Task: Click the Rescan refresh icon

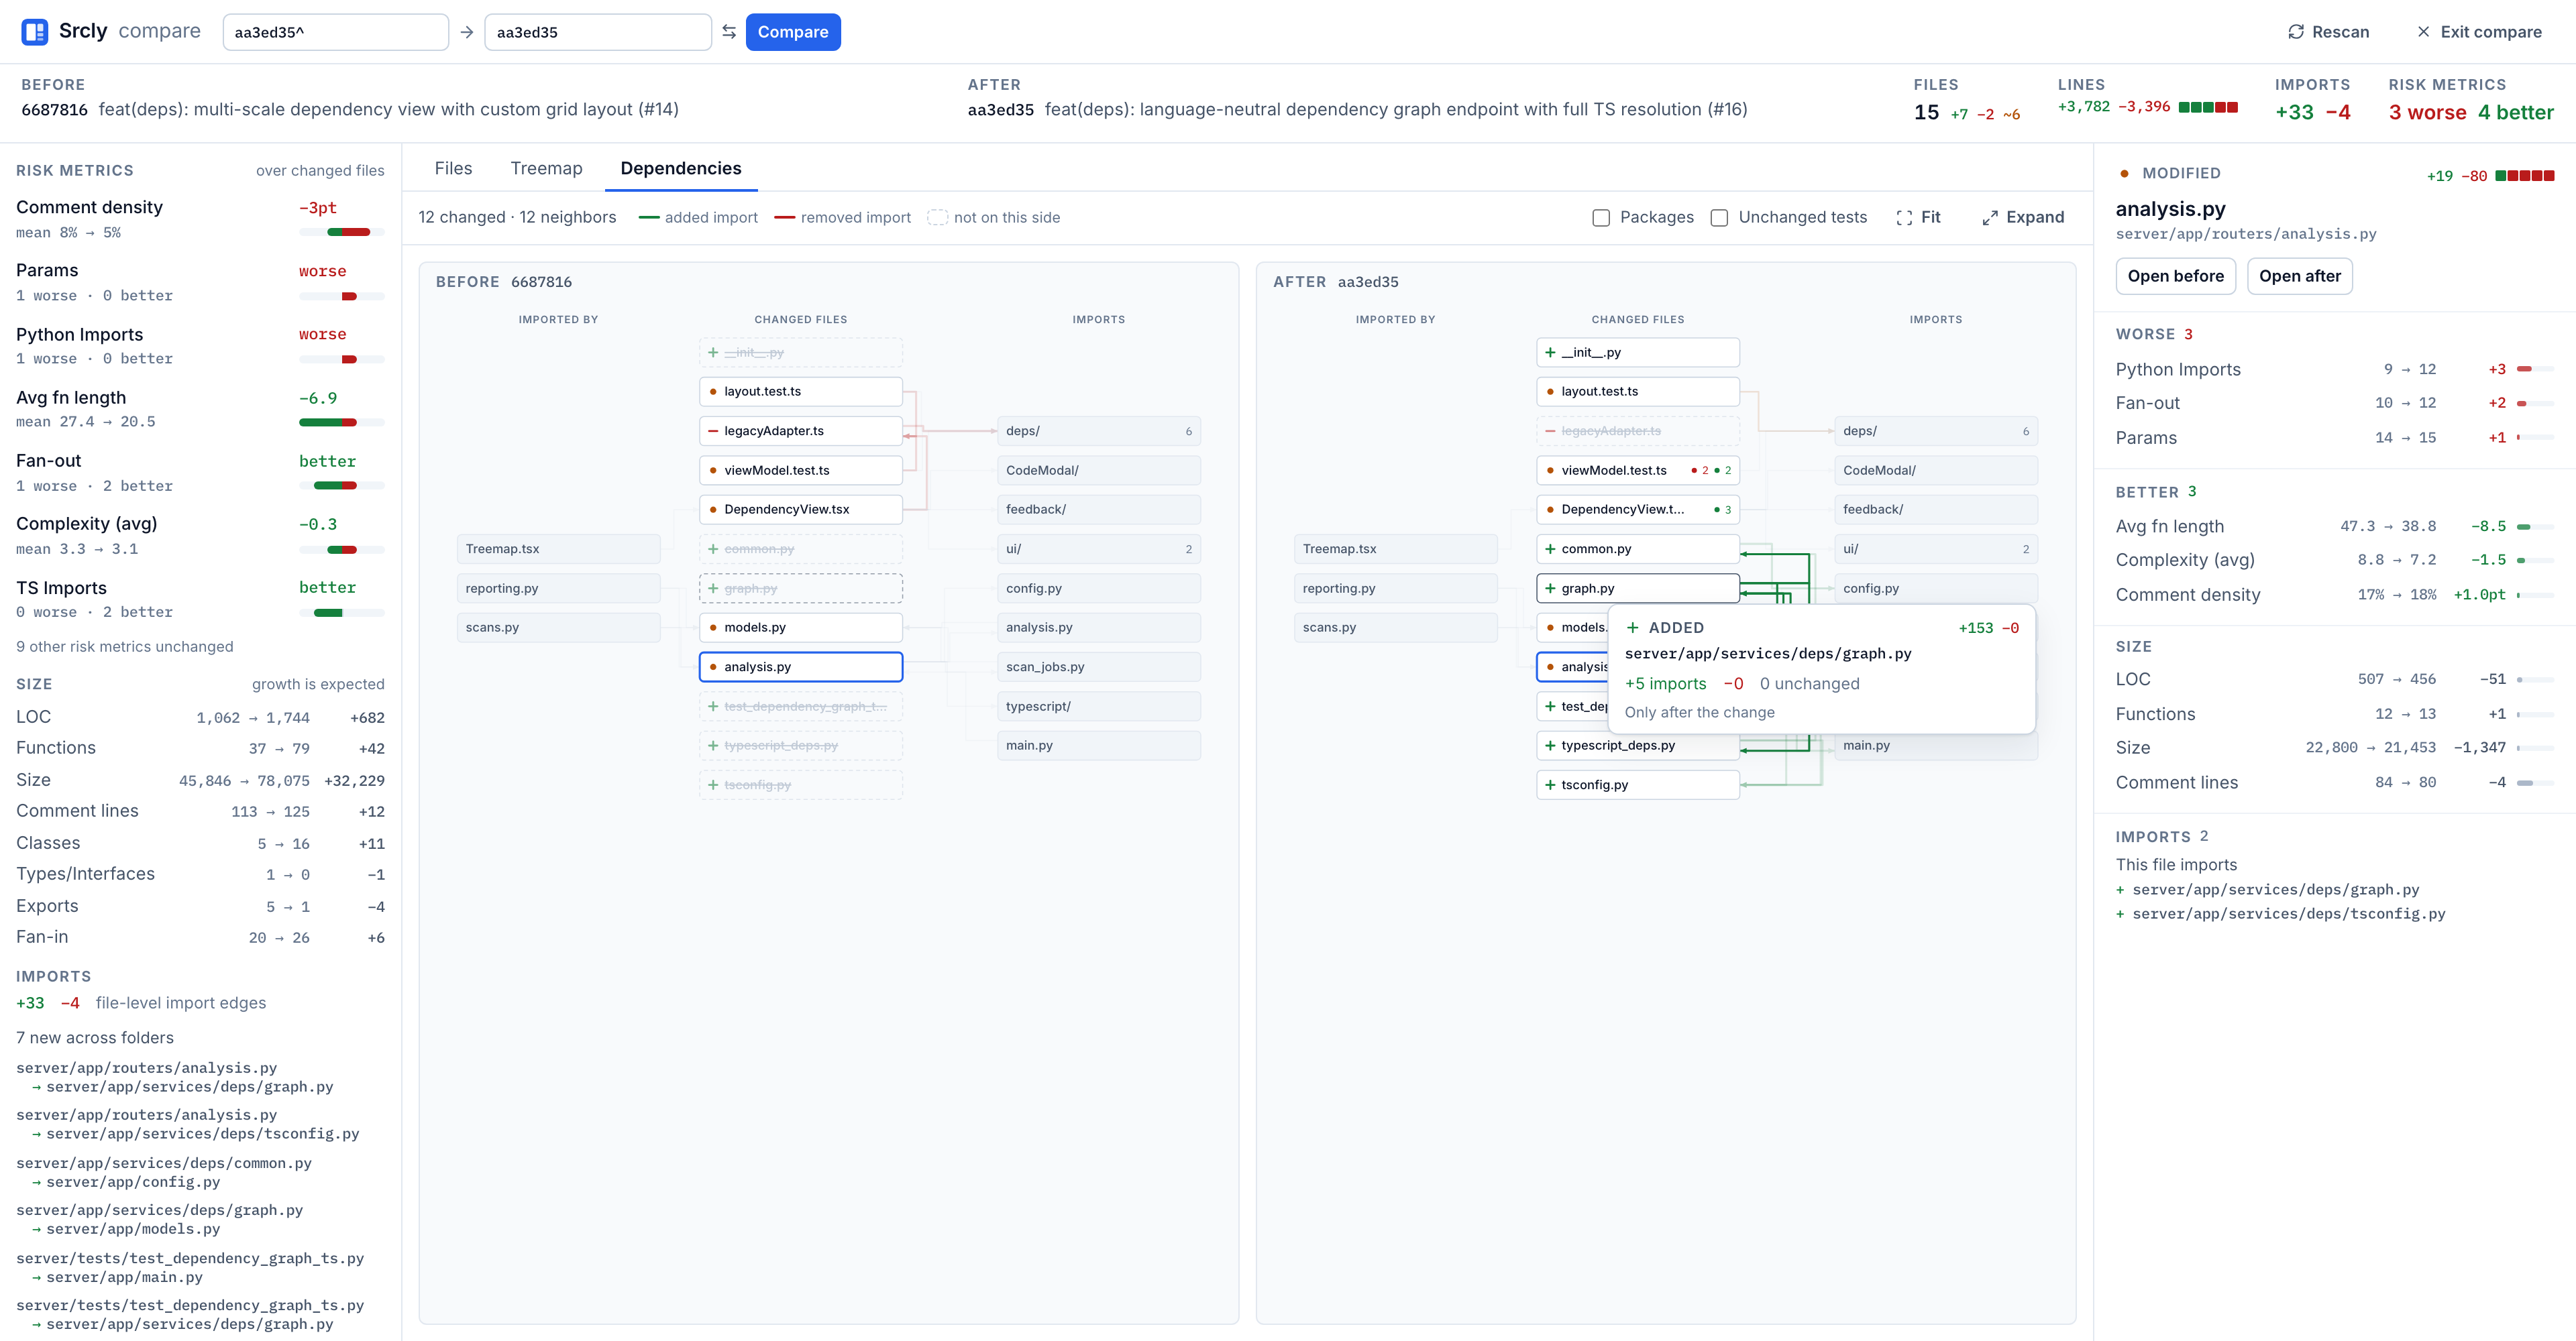Action: click(x=2296, y=32)
